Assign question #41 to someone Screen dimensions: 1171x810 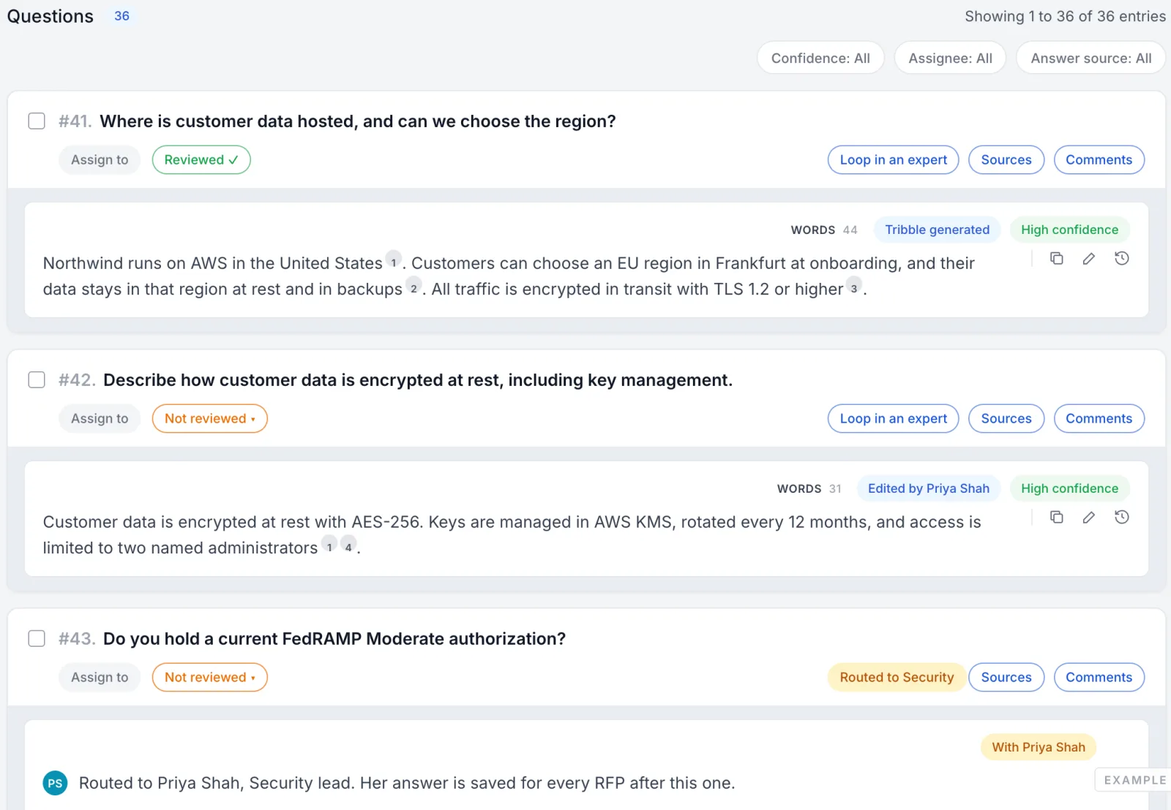click(x=100, y=159)
